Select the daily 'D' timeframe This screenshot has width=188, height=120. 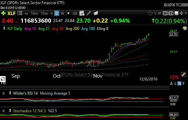pyautogui.click(x=57, y=14)
